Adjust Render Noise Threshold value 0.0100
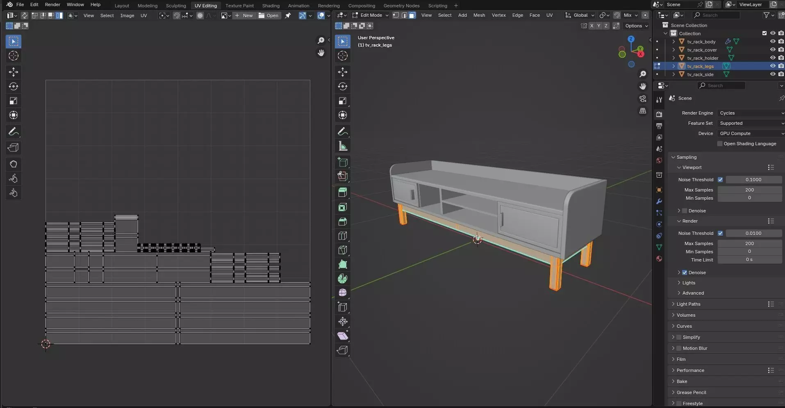This screenshot has height=408, width=785. [x=753, y=233]
